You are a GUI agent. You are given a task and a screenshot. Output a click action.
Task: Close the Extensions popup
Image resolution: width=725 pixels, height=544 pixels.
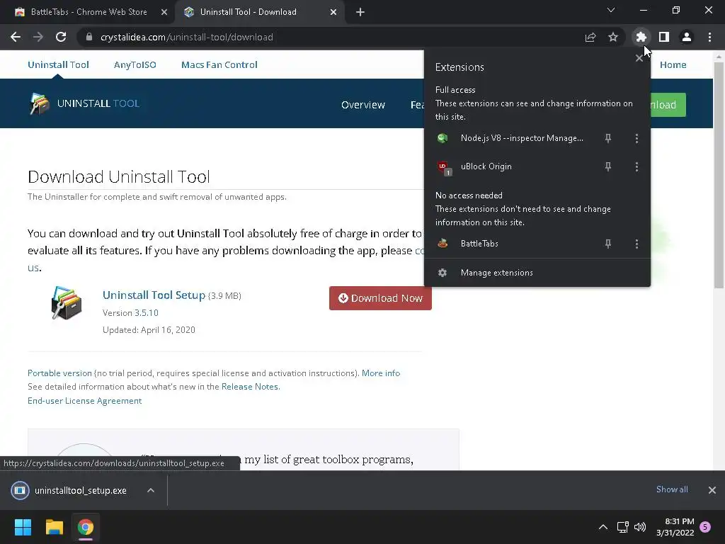[x=639, y=58]
